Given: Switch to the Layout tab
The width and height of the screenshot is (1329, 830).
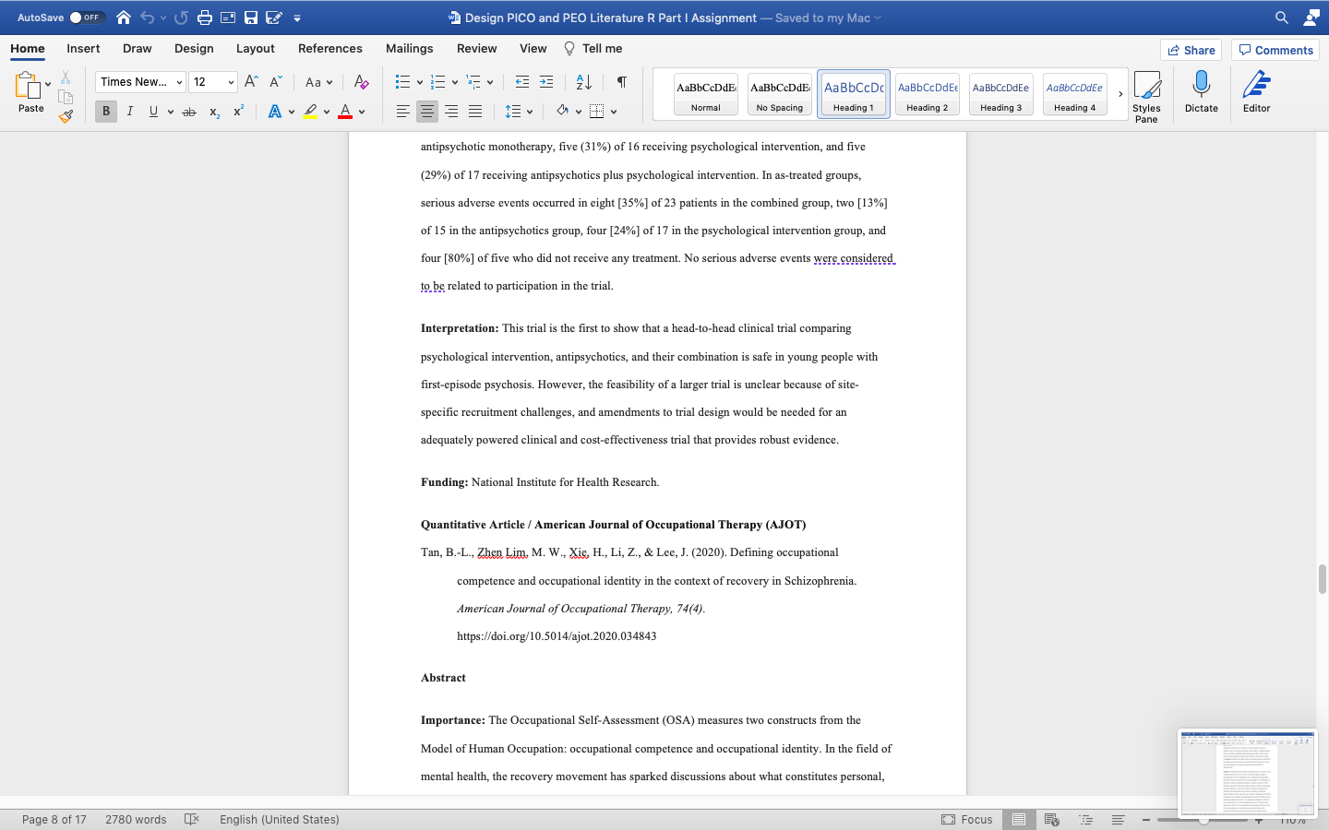Looking at the screenshot, I should coord(256,48).
